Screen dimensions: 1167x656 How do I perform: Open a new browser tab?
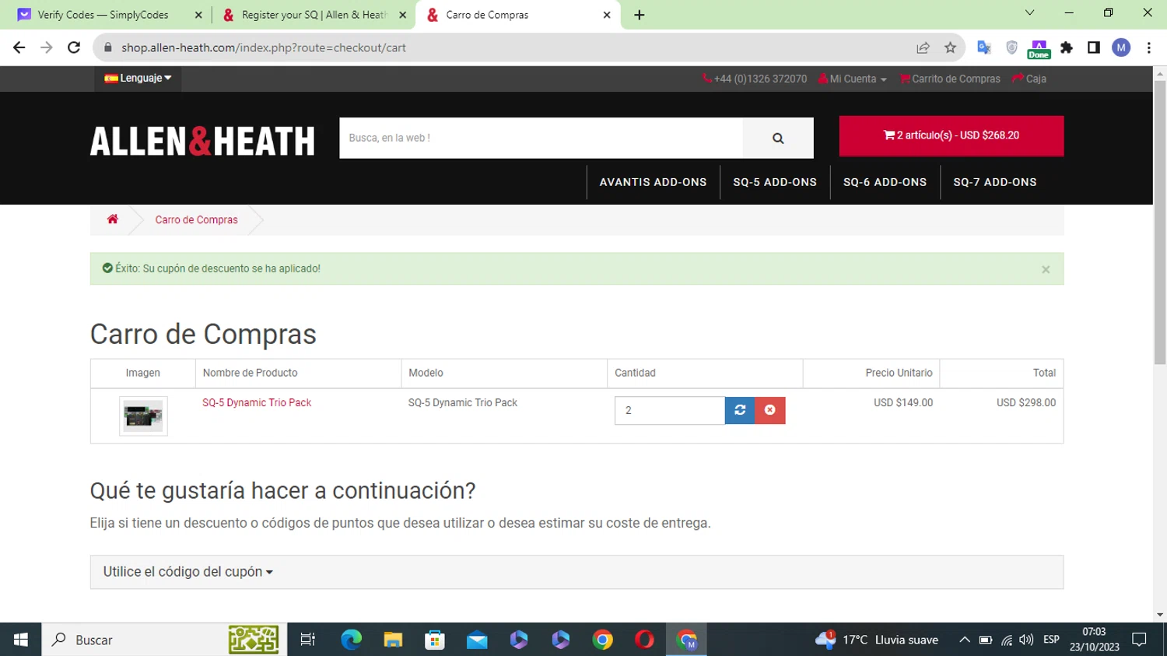point(640,15)
